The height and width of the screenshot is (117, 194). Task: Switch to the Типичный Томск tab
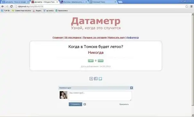[x=103, y=2]
